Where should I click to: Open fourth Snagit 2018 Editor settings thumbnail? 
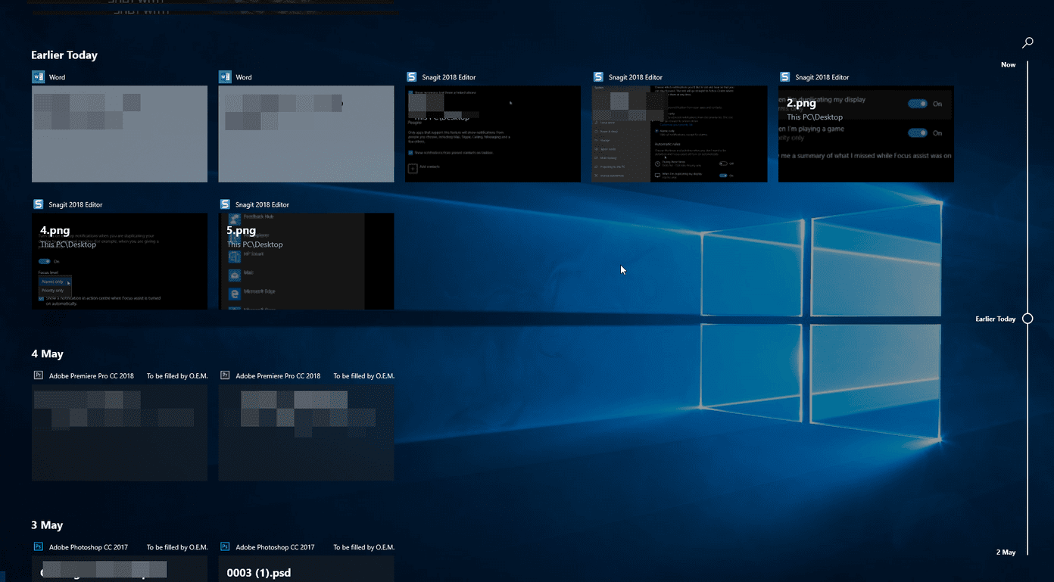[120, 261]
